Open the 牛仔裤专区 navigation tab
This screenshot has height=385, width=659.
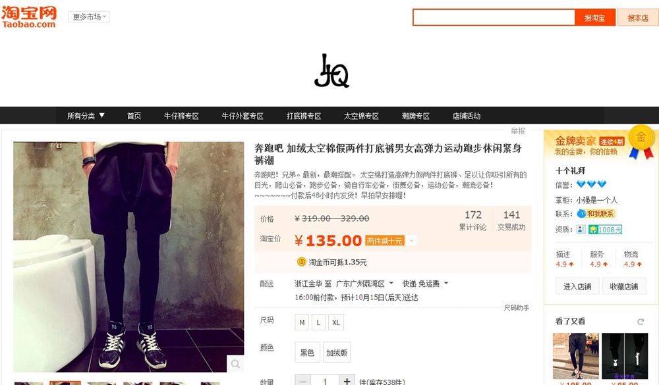point(181,116)
